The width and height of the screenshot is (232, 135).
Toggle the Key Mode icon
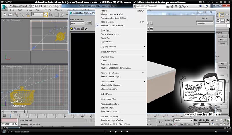[195, 124]
